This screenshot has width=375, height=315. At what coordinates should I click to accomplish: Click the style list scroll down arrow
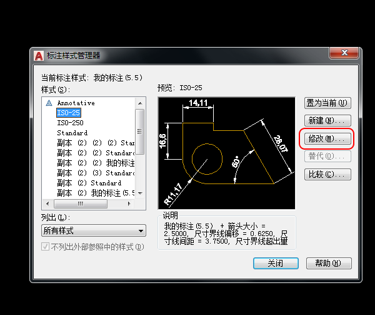140,193
